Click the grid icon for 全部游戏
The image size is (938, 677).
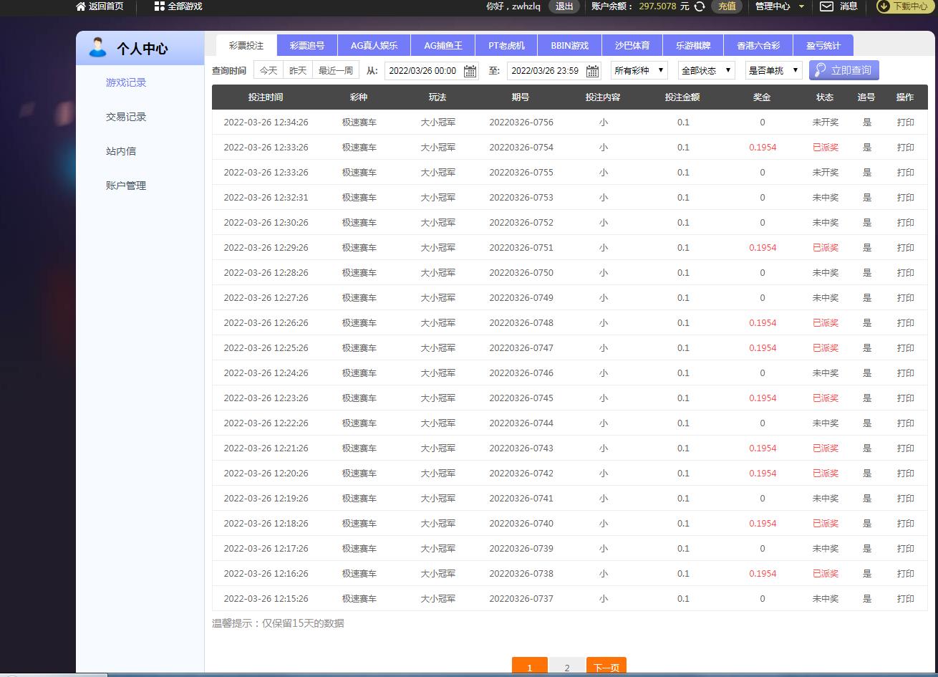pos(159,6)
